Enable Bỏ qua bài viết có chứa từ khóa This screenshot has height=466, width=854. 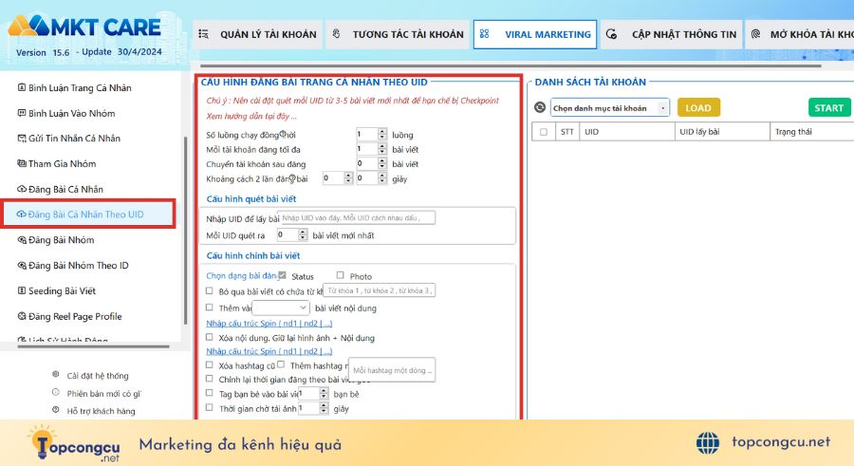coord(209,291)
